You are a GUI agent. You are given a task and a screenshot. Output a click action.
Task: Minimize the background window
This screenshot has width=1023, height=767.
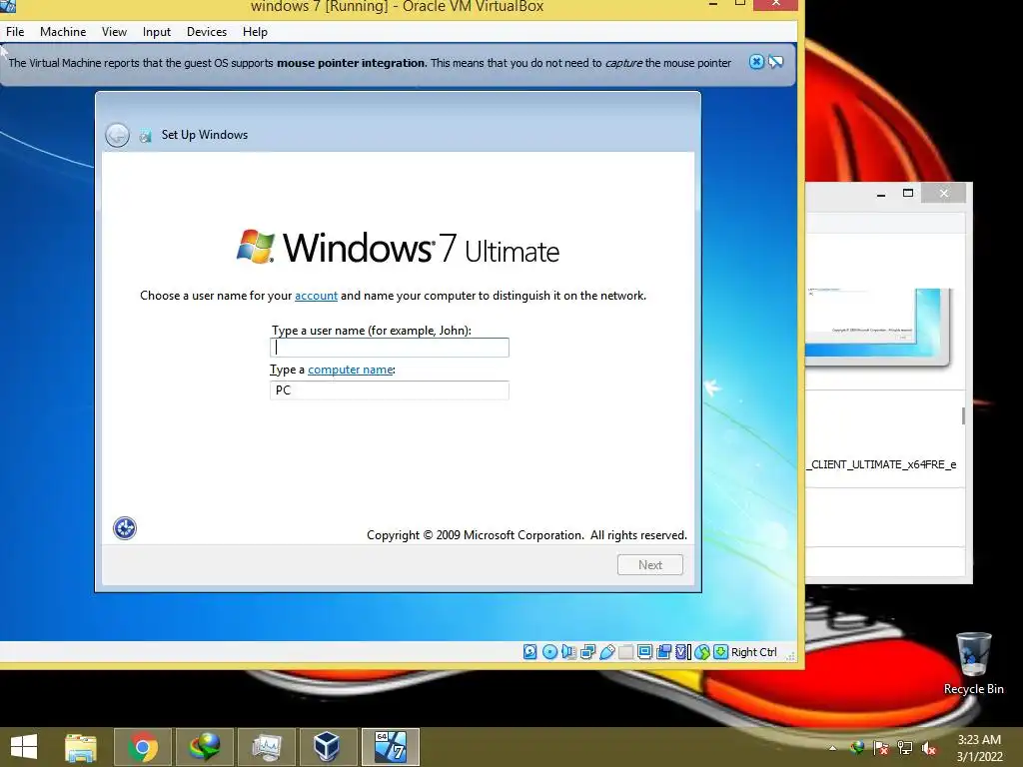click(881, 193)
